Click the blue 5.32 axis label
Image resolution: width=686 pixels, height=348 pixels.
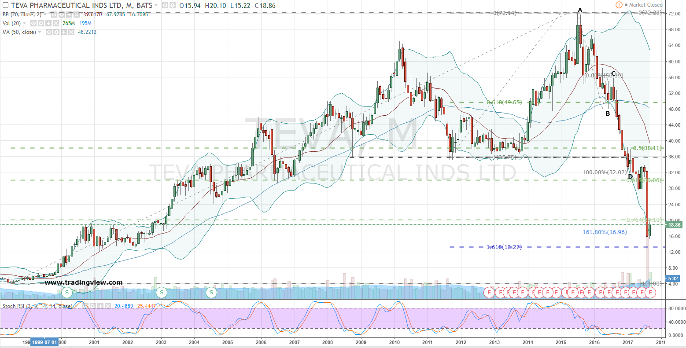point(673,278)
